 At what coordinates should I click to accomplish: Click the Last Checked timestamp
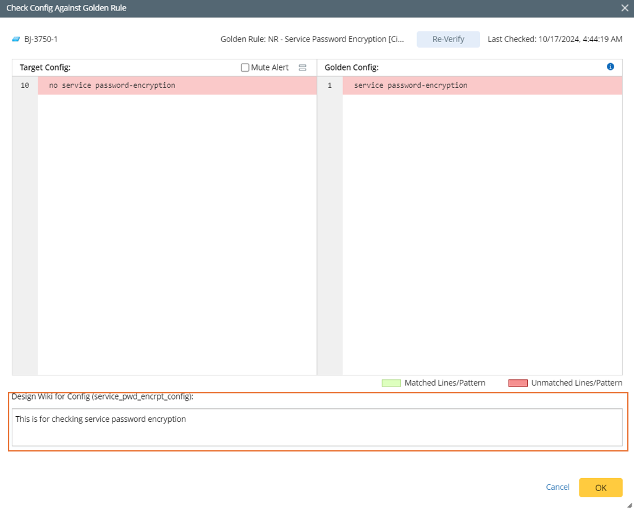coord(554,39)
